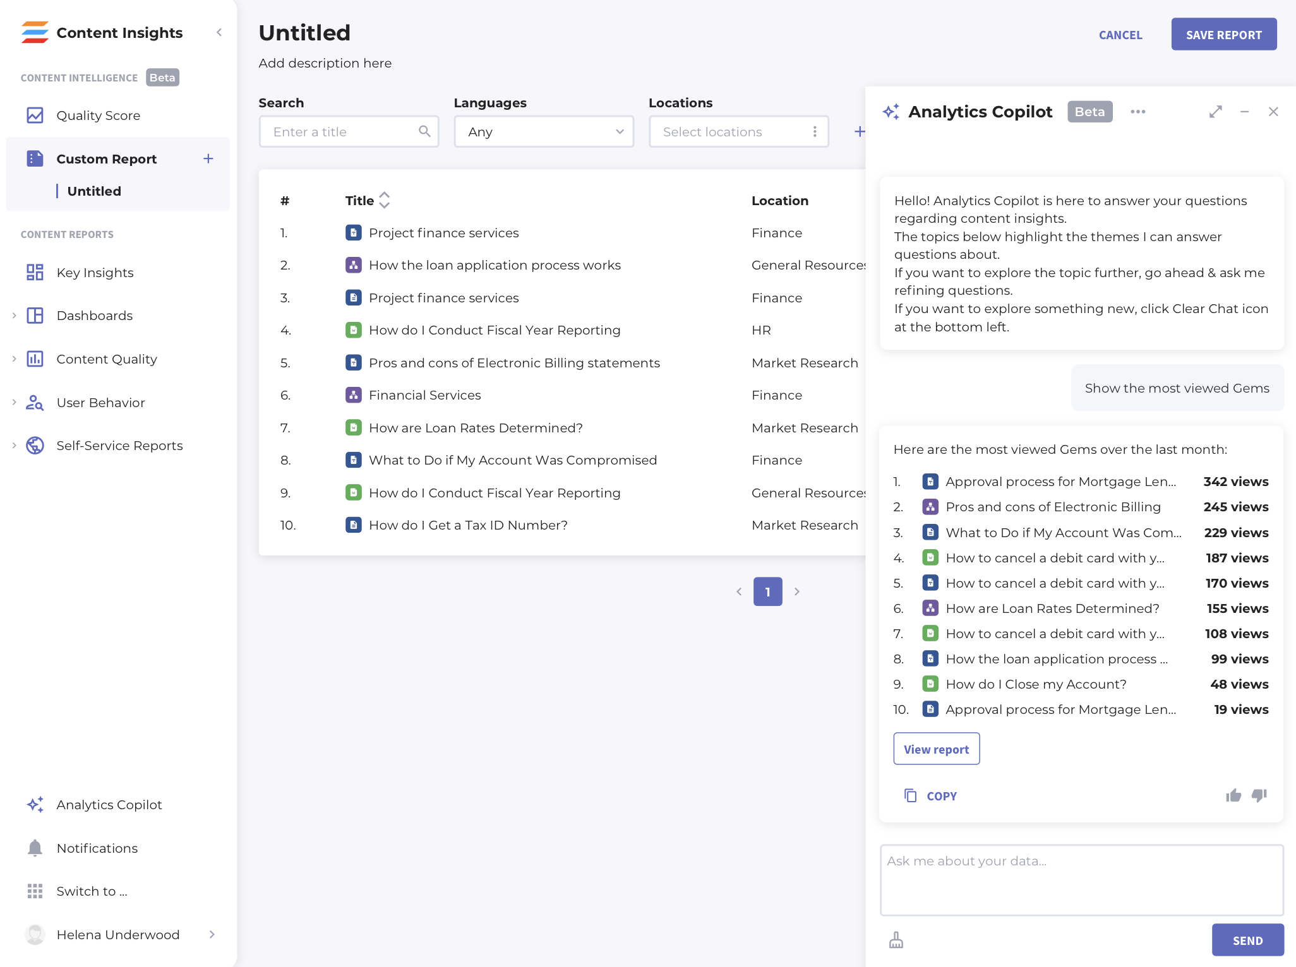Open the Copilot options menu
This screenshot has width=1296, height=967.
click(x=1138, y=112)
